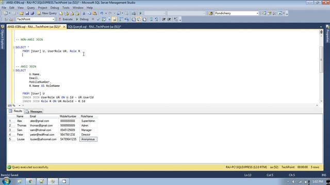The width and height of the screenshot is (330, 185).
Task: Open the Undo history dropdown arrow
Action: [106, 13]
